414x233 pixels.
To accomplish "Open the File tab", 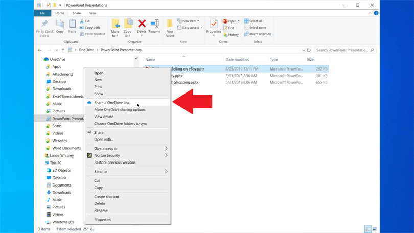I will pyautogui.click(x=42, y=13).
